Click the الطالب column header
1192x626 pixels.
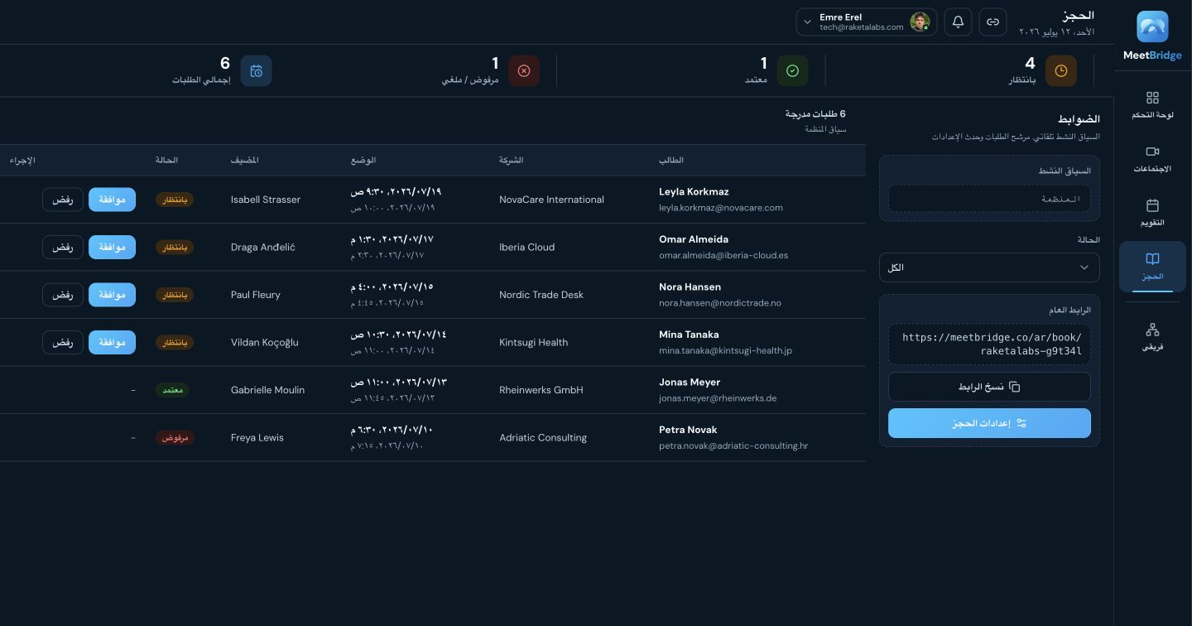[x=671, y=160]
